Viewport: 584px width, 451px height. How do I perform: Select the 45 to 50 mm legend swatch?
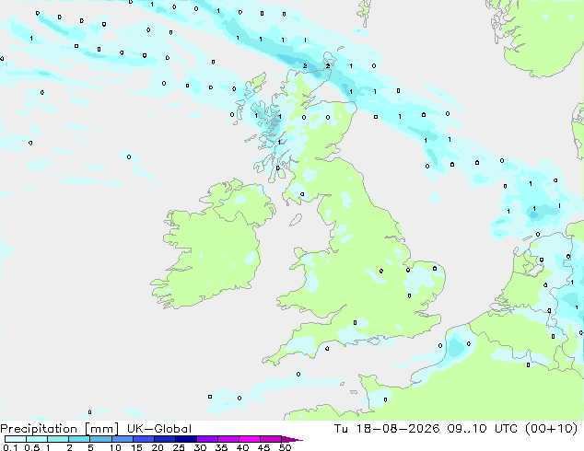271,439
